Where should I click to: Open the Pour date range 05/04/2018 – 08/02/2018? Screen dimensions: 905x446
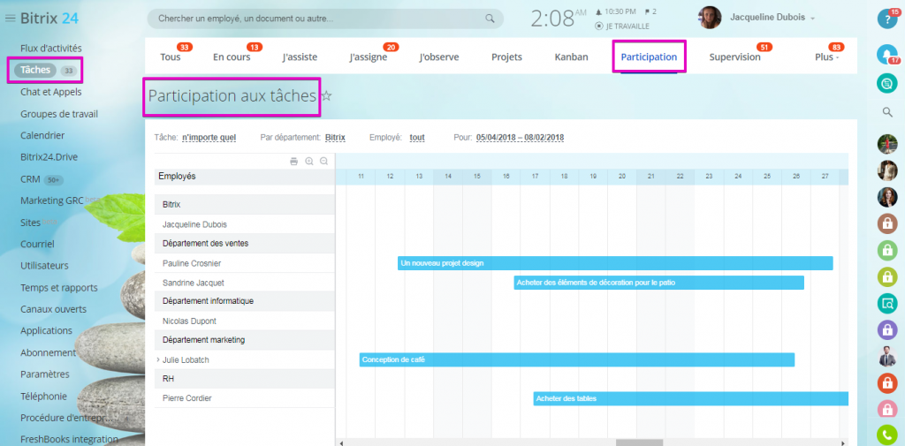pos(520,137)
